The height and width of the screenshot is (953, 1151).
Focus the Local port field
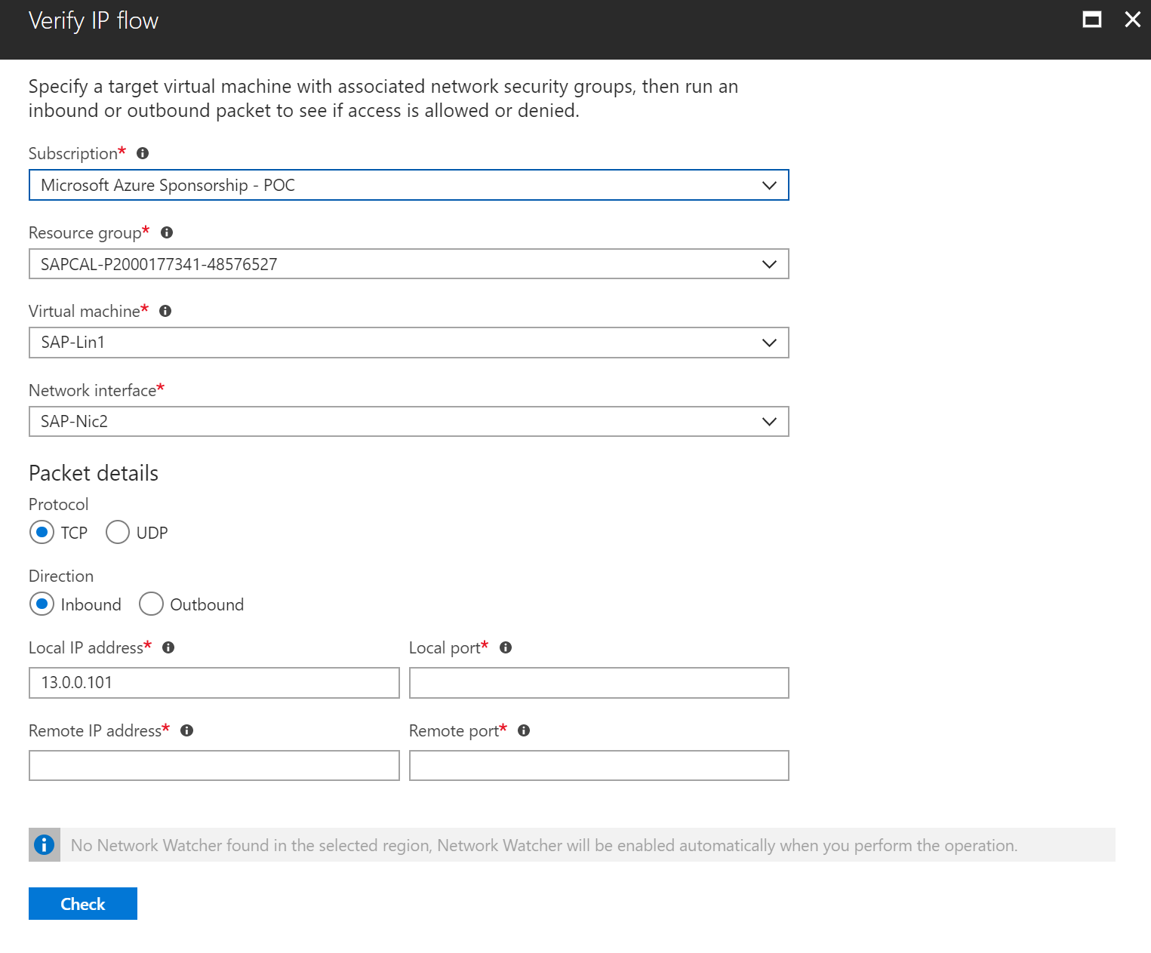[x=599, y=683]
